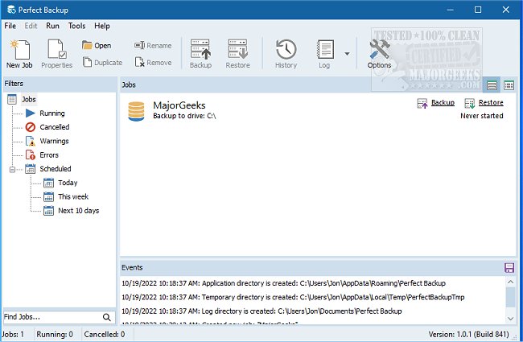Click the version build text

(468, 334)
